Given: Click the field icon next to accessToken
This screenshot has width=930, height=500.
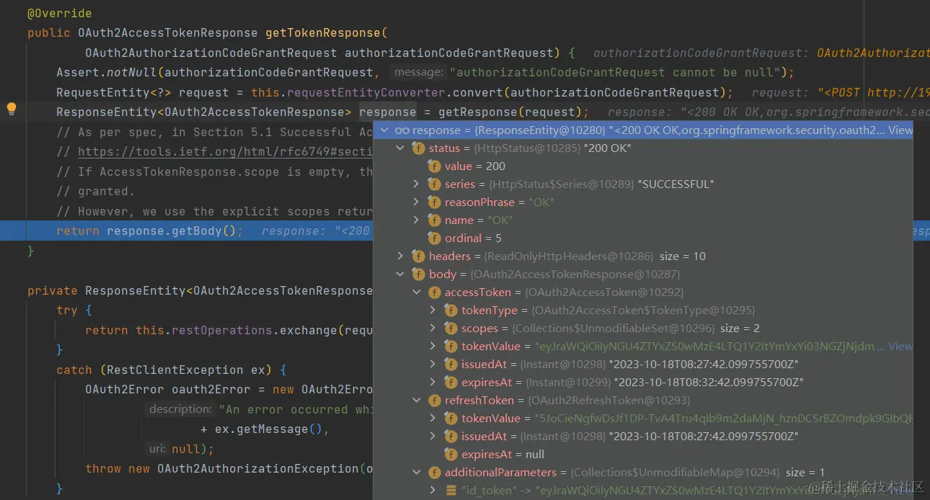Looking at the screenshot, I should [435, 293].
